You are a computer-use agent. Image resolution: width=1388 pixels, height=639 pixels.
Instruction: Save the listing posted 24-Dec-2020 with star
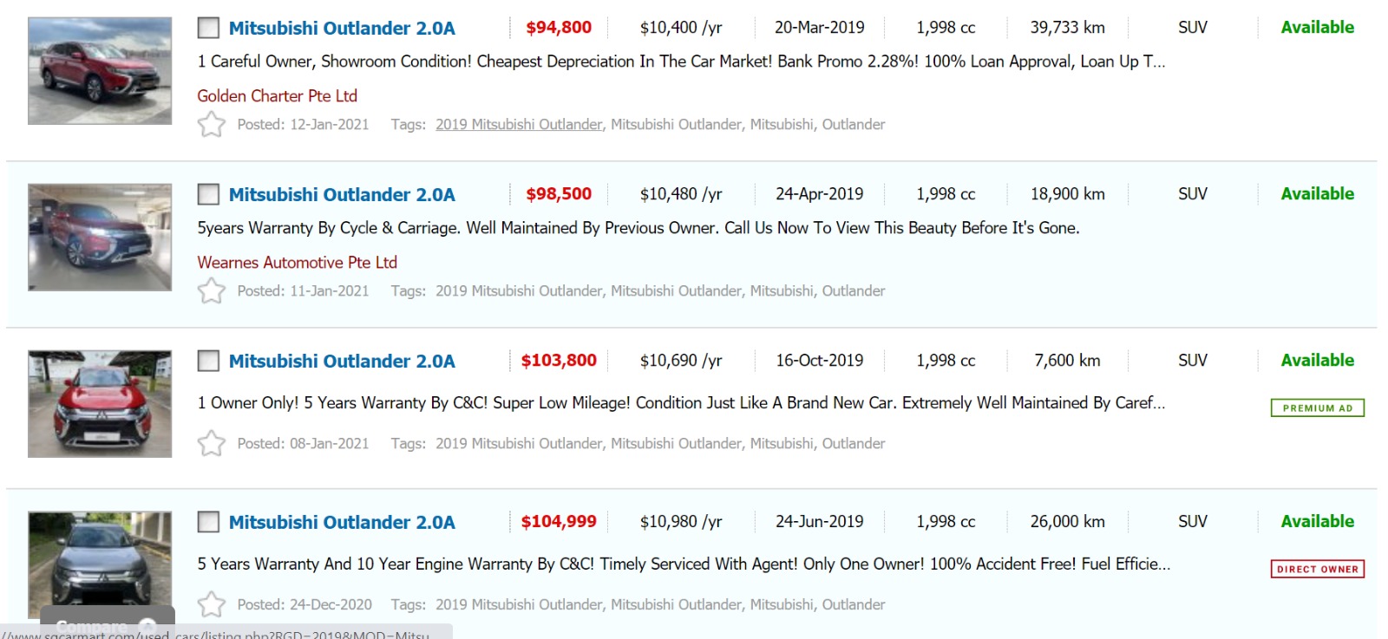[x=211, y=604]
